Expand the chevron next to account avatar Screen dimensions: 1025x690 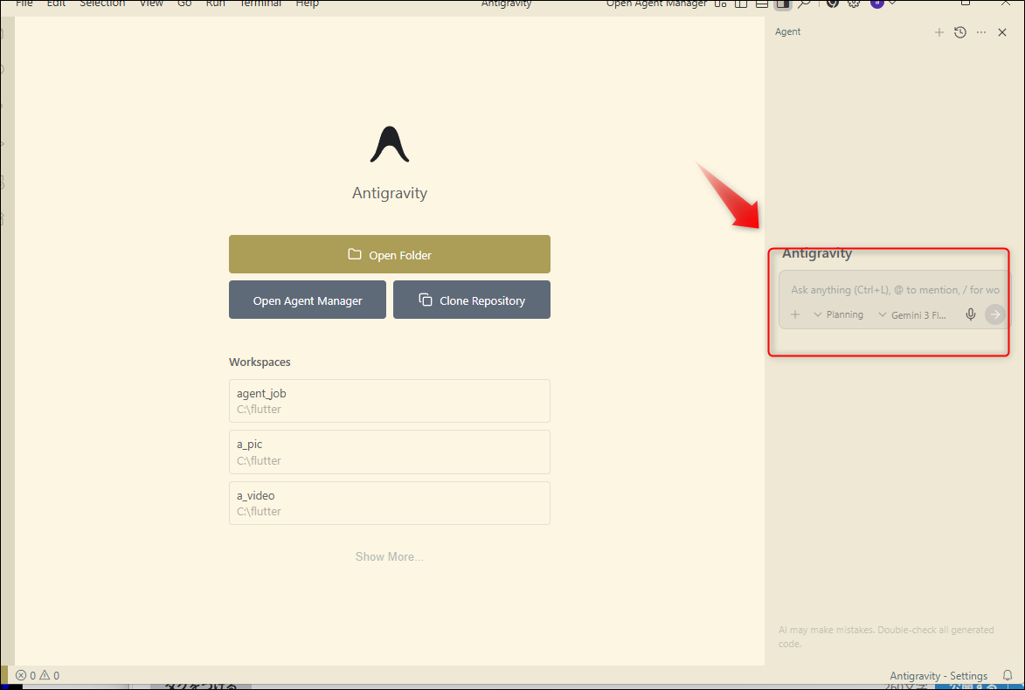[891, 3]
